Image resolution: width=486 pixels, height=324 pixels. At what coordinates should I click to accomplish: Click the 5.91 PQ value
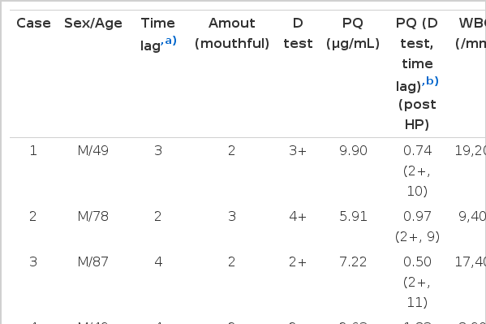(x=353, y=216)
